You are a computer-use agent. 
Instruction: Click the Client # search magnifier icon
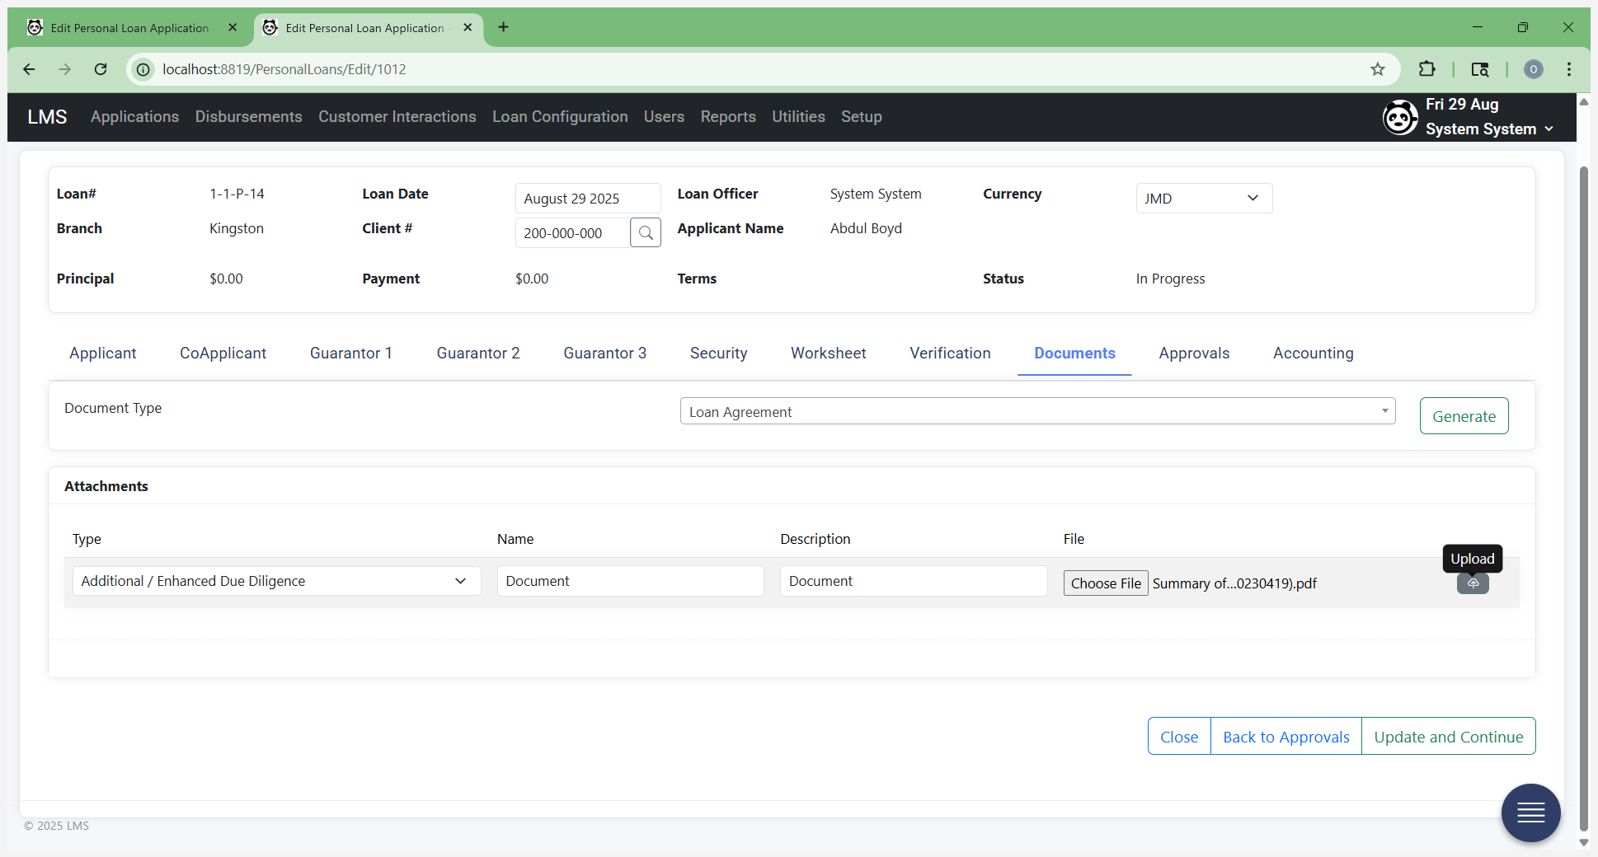[646, 233]
